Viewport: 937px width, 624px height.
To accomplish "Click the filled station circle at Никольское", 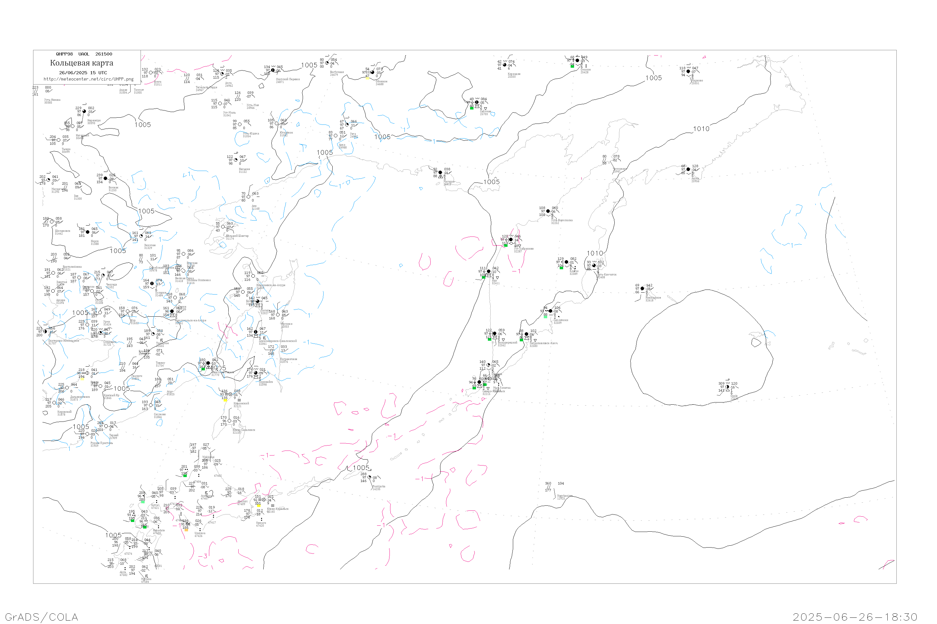I will click(x=642, y=289).
